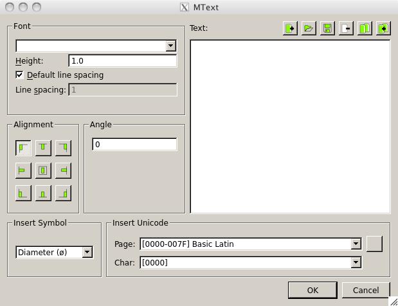Expand the Unicode Page dropdown
The image size is (398, 306).
pos(356,244)
